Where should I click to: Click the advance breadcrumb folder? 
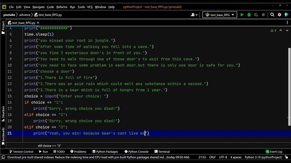click(x=25, y=15)
